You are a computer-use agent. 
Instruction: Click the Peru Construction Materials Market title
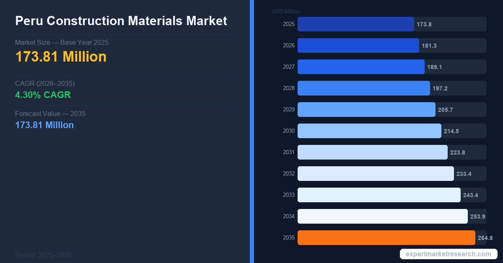(121, 21)
